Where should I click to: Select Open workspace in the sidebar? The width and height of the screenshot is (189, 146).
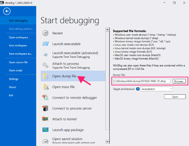(18, 37)
